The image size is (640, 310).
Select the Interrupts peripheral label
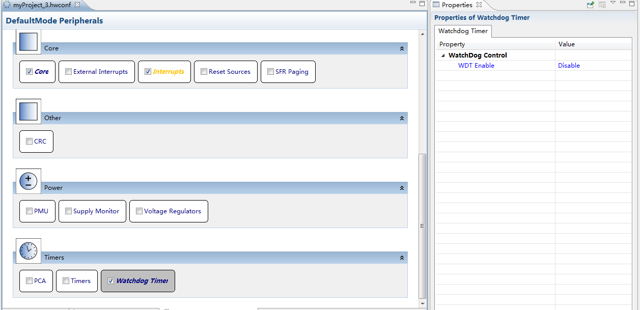tap(169, 72)
